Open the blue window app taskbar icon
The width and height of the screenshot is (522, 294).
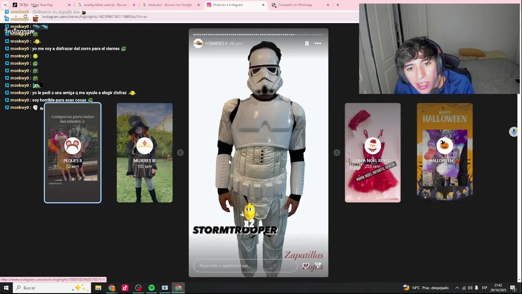(165, 288)
